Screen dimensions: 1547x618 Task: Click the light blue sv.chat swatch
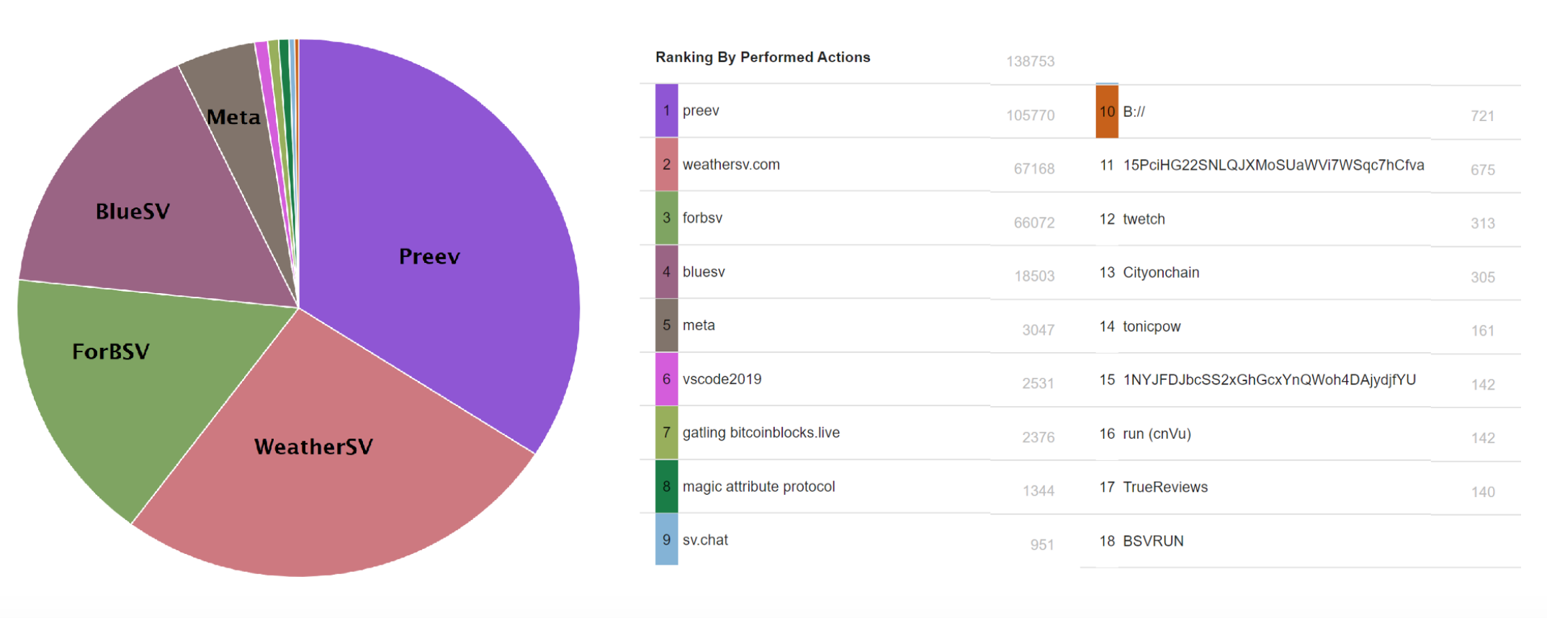click(666, 539)
